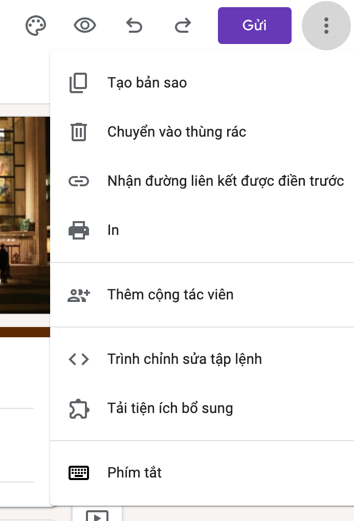Choose the In print option
The width and height of the screenshot is (354, 521).
point(113,230)
